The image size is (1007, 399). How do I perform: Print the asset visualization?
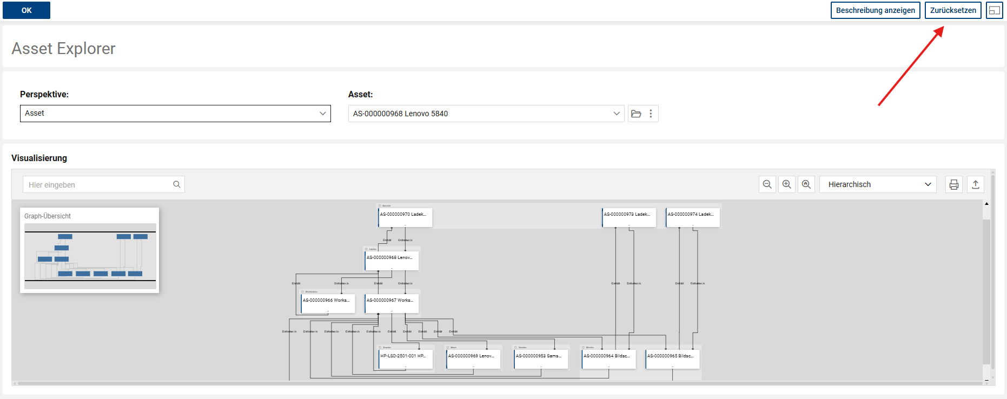pos(953,184)
